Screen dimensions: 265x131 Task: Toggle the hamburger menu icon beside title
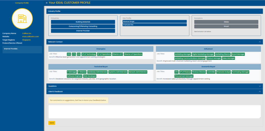click(47, 3)
